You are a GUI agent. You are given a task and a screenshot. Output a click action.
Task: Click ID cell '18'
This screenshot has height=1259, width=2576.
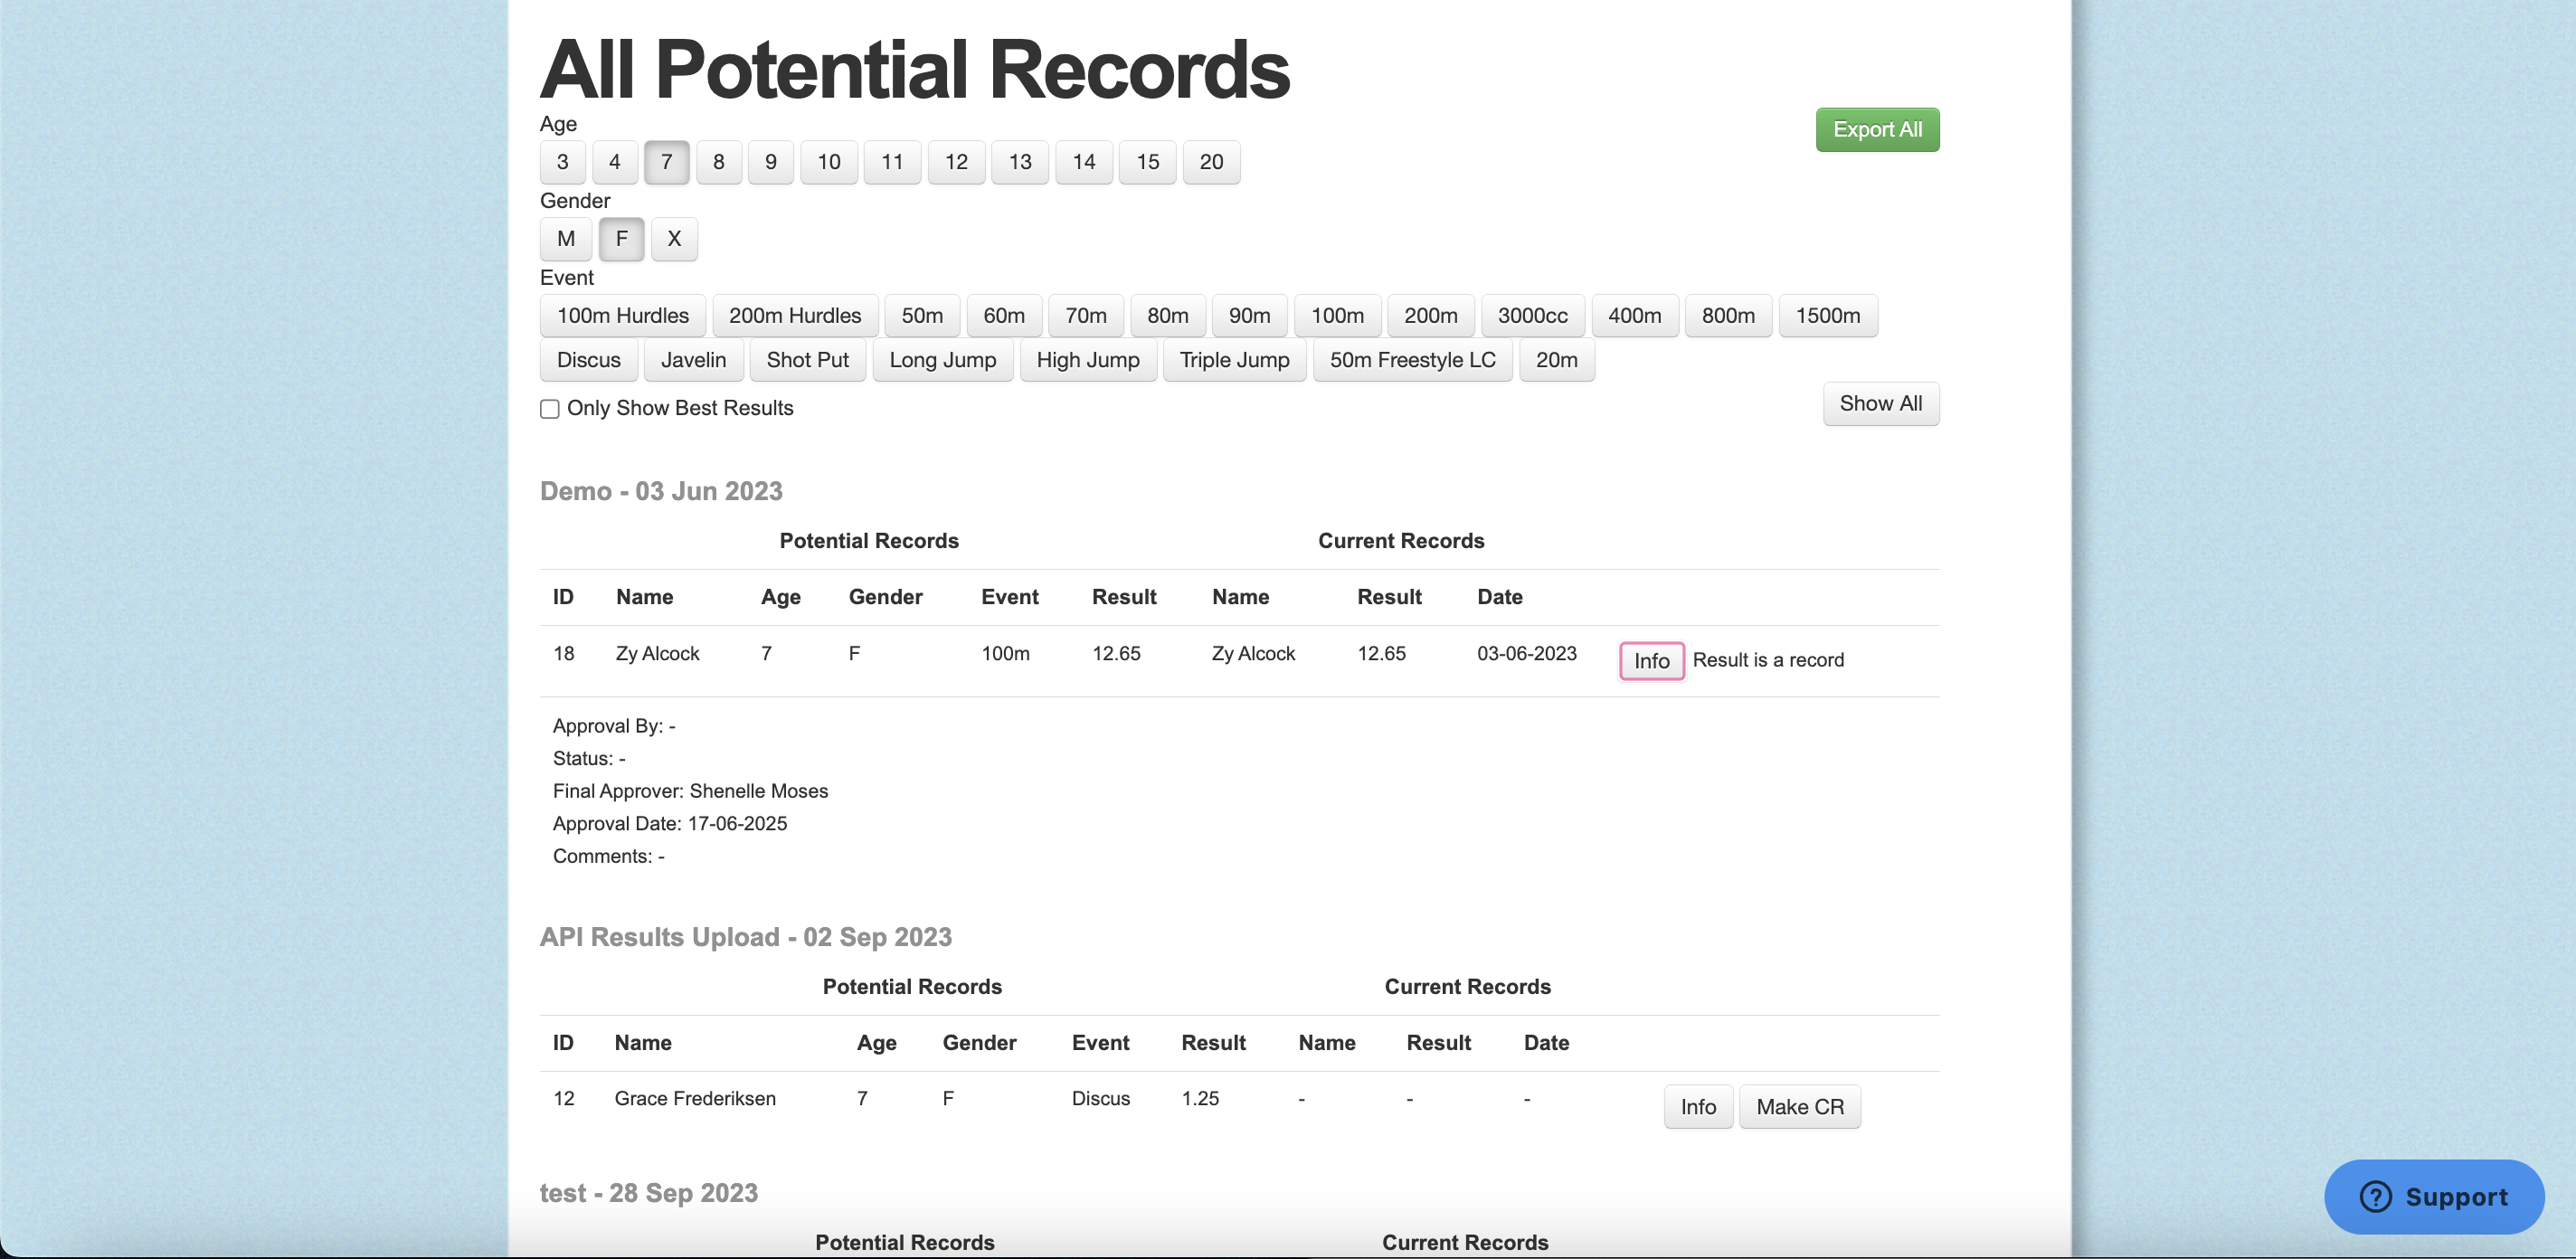coord(564,654)
